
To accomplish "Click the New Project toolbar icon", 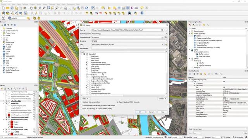I will pyautogui.click(x=3, y=8).
